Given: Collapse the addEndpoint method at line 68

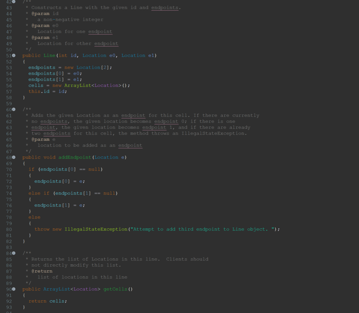Looking at the screenshot, I should click(14, 157).
